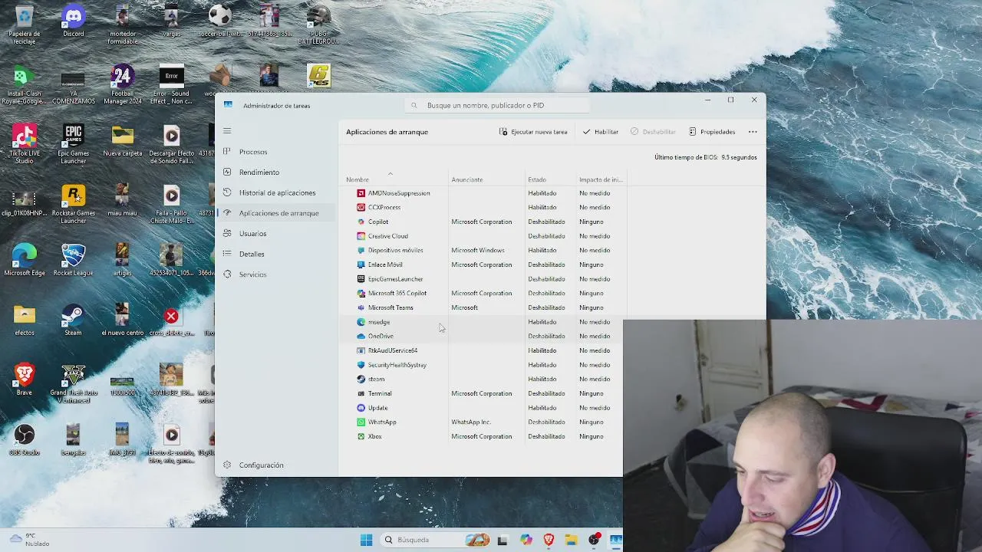
Task: Select the RtkAudUService64 entry icon
Action: 361,350
